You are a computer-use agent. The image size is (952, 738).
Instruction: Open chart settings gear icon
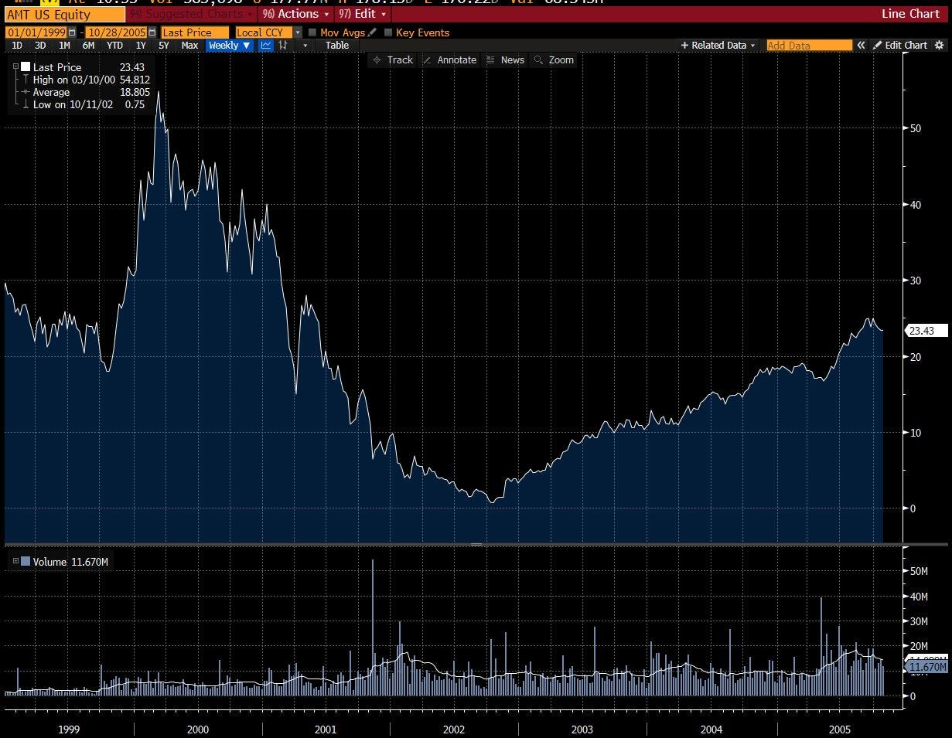pyautogui.click(x=939, y=46)
